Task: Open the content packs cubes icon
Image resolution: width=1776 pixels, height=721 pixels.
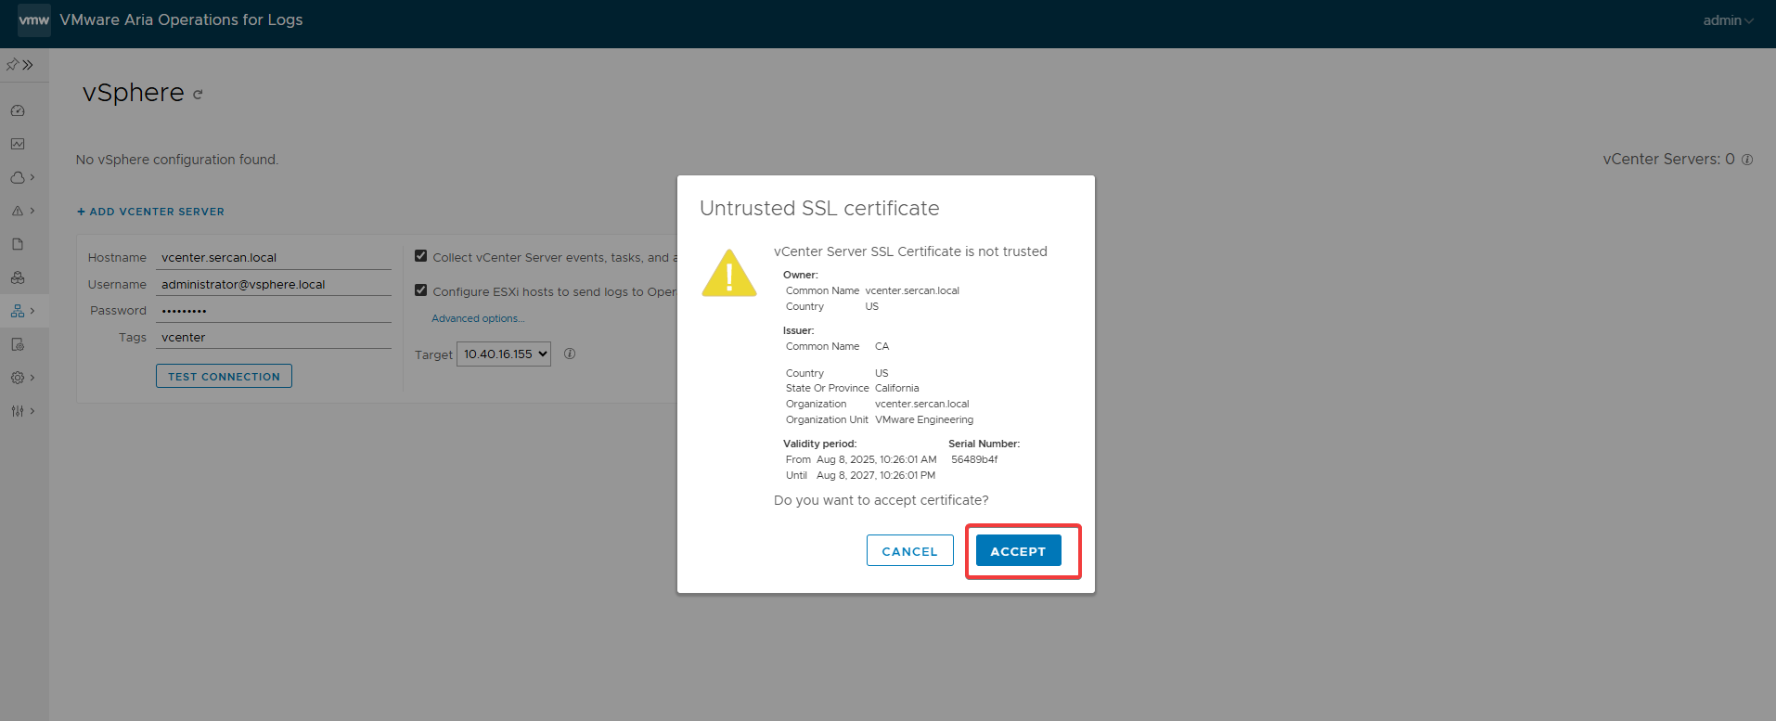Action: (x=18, y=277)
